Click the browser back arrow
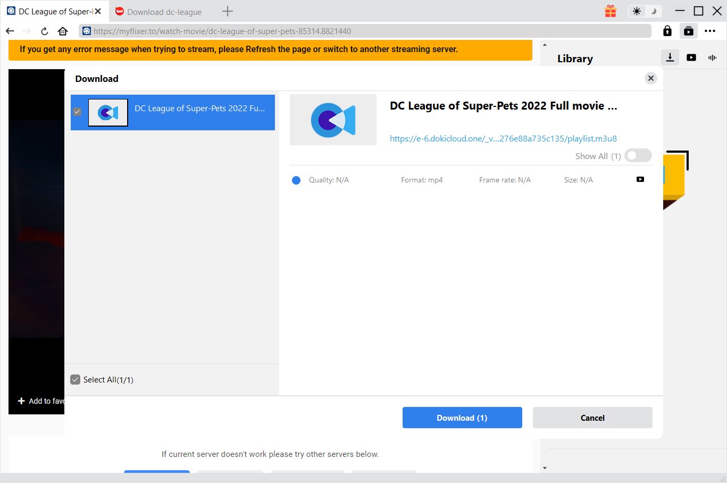 [10, 31]
